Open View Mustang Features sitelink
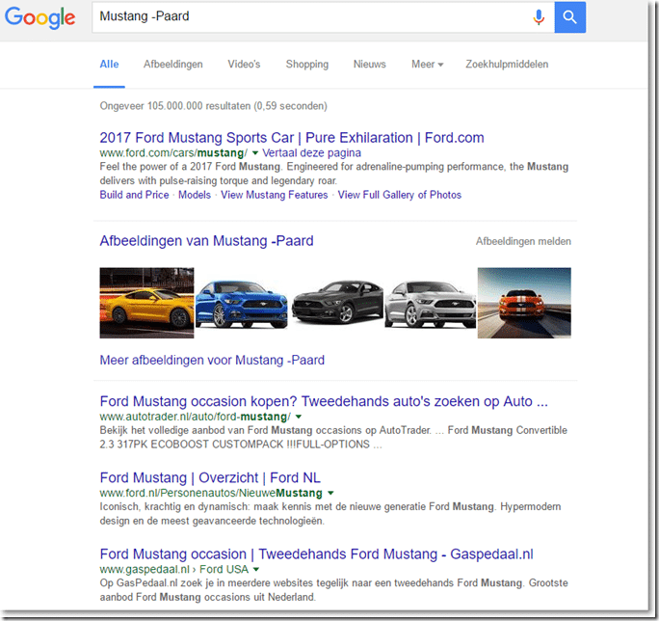The height and width of the screenshot is (621, 659). 274,195
